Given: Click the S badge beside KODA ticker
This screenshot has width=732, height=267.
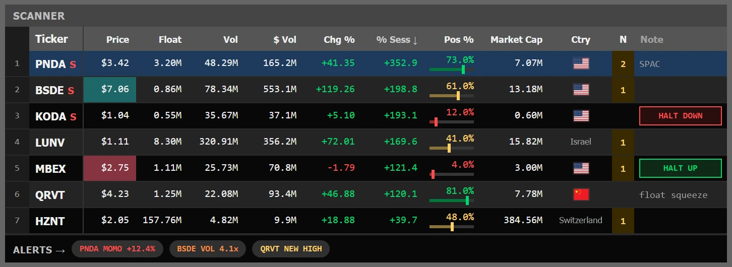Looking at the screenshot, I should click(73, 117).
